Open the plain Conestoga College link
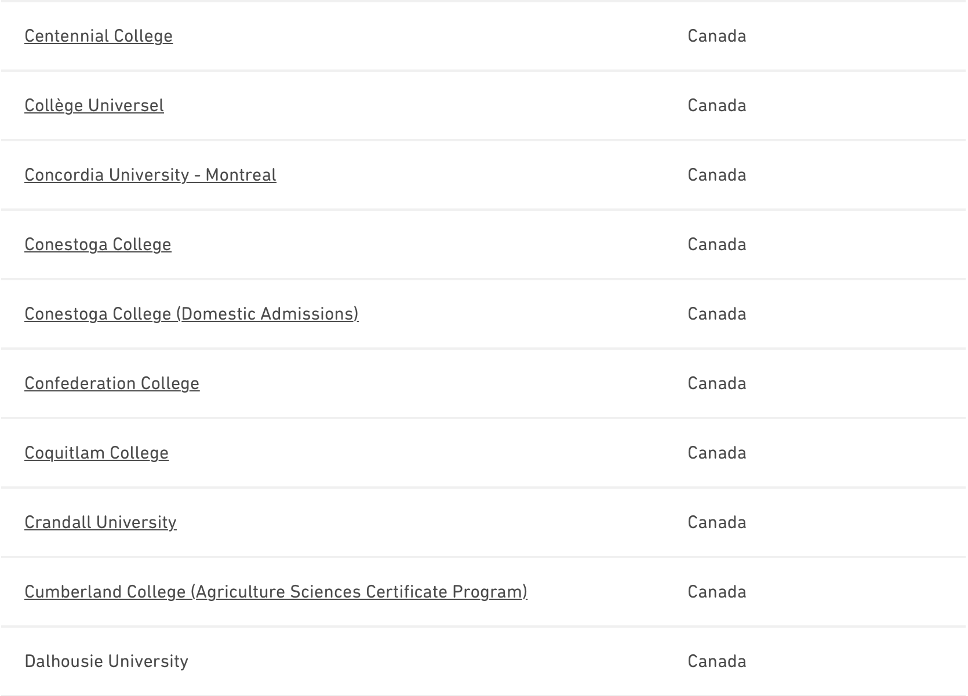This screenshot has width=968, height=696. [98, 244]
